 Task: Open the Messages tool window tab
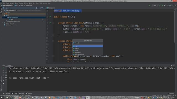(x=7, y=94)
